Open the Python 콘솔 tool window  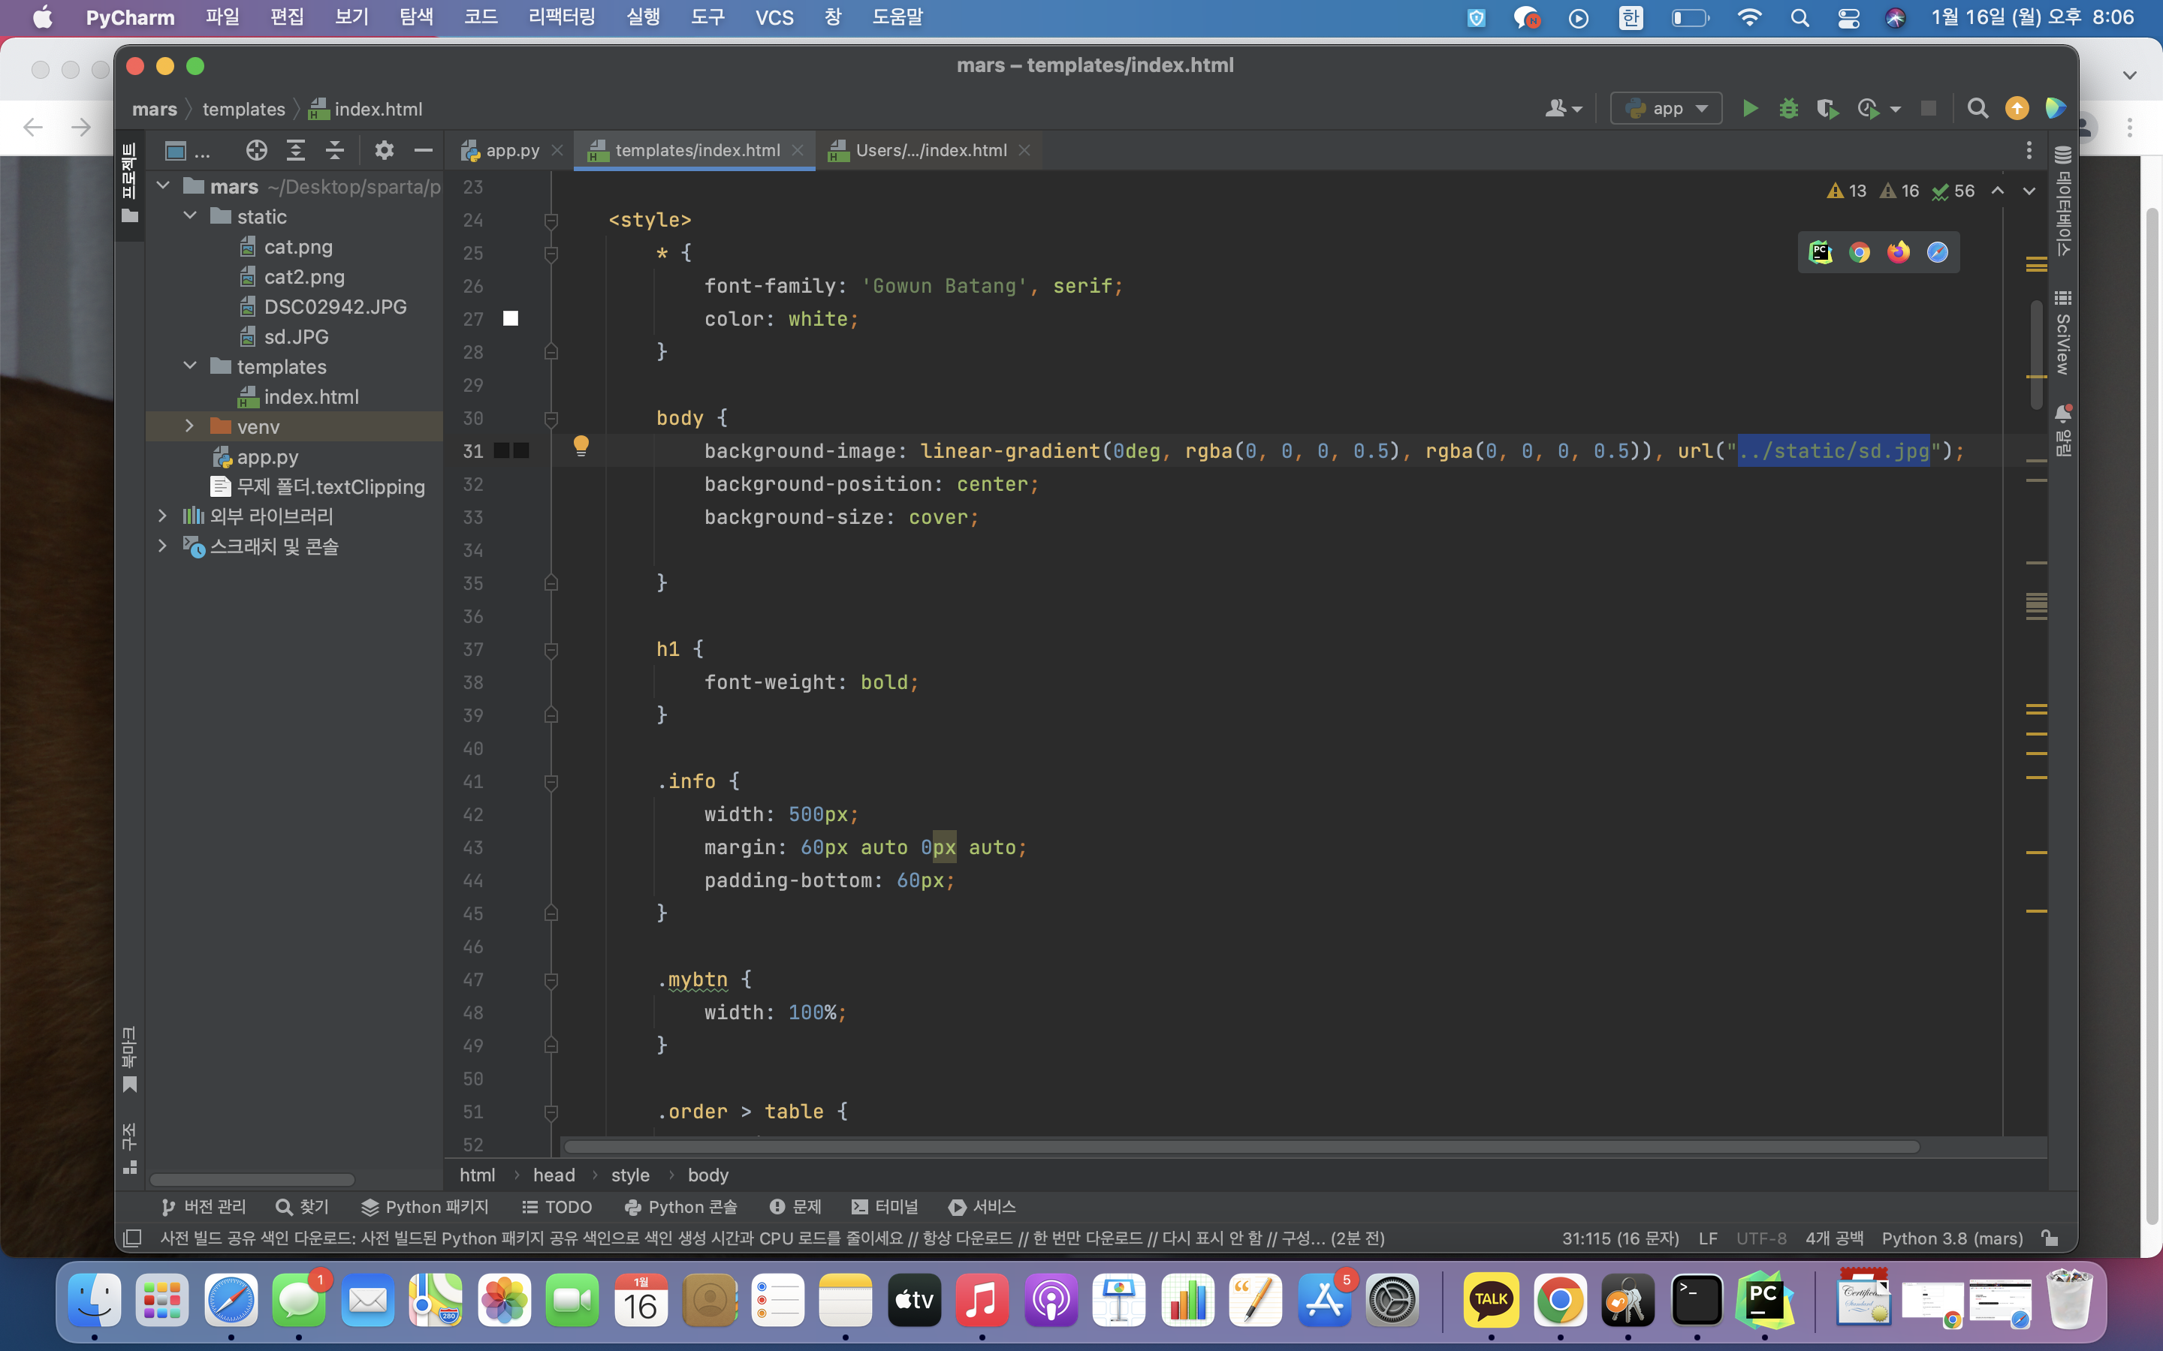pos(681,1207)
